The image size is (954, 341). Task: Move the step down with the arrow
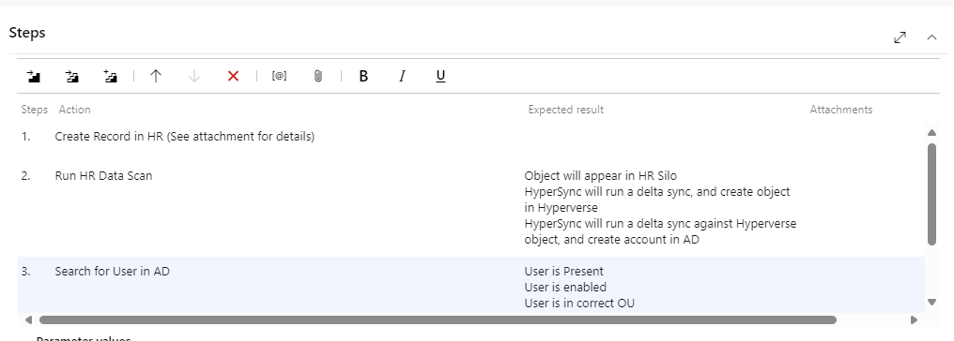[x=194, y=77]
